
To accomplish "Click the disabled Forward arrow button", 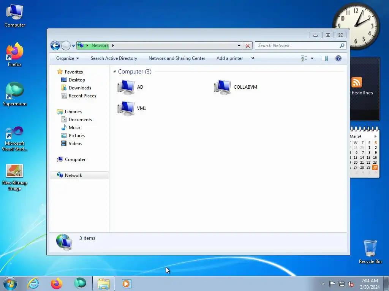I will coord(66,45).
